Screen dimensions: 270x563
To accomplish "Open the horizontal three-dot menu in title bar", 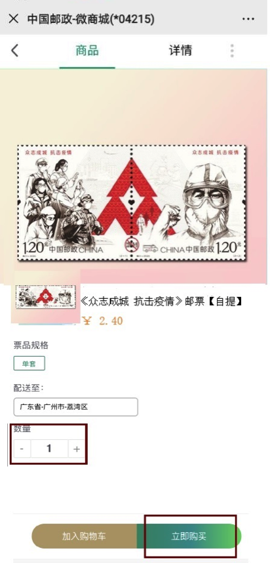I will tap(248, 19).
